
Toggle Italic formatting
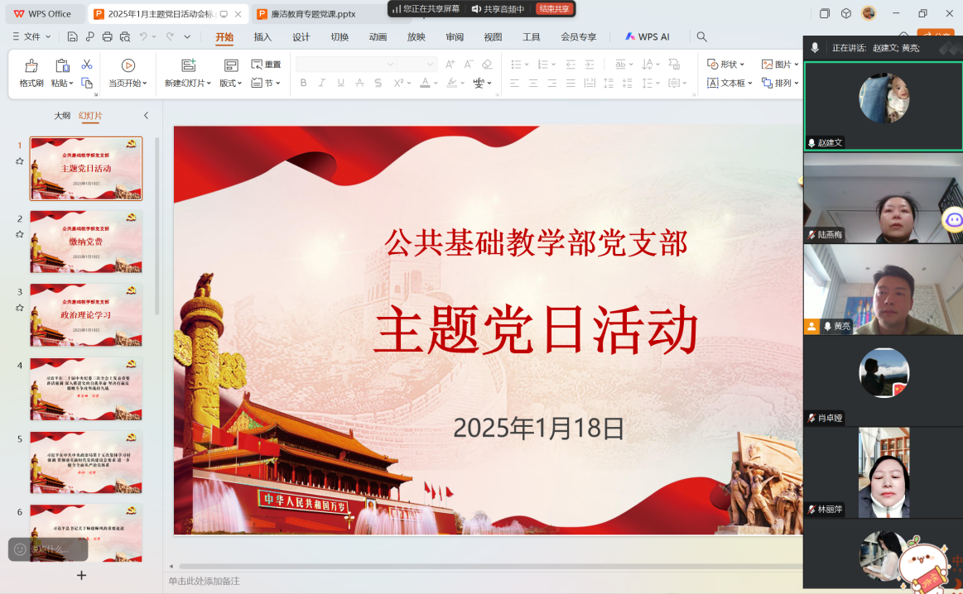tap(322, 83)
